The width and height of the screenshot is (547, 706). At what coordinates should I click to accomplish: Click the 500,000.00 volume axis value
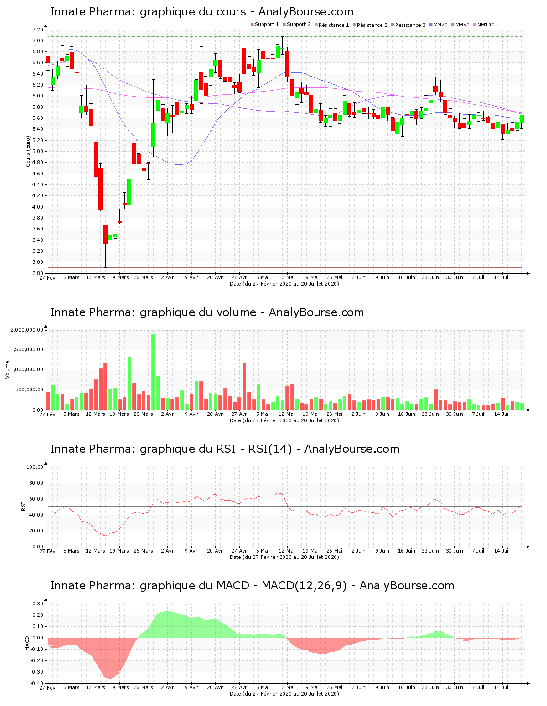pyautogui.click(x=30, y=390)
